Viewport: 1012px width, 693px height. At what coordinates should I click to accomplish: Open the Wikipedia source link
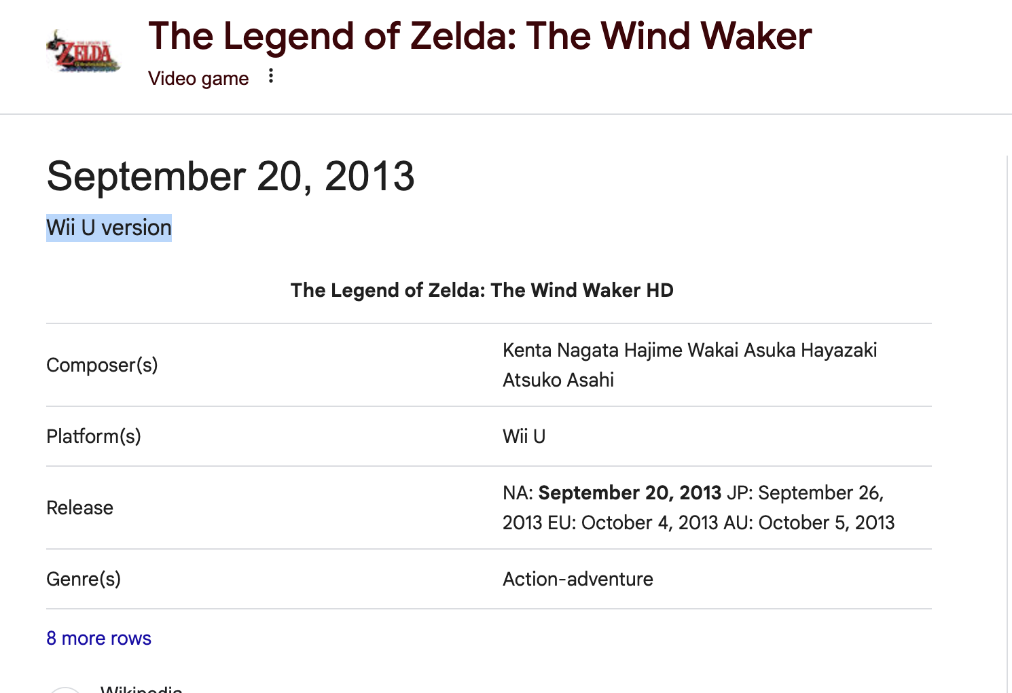[x=141, y=689]
